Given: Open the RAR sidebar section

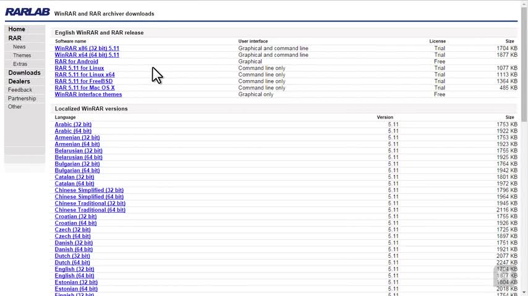Looking at the screenshot, I should point(15,38).
